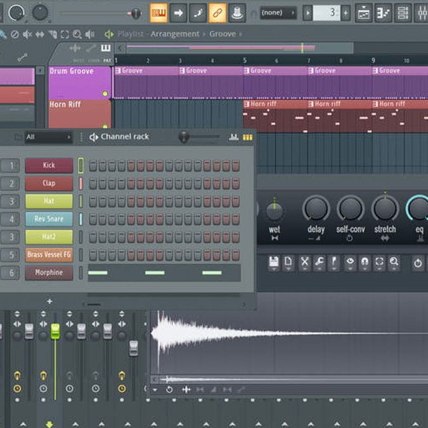Click the save floppy disk icon

coord(273,262)
